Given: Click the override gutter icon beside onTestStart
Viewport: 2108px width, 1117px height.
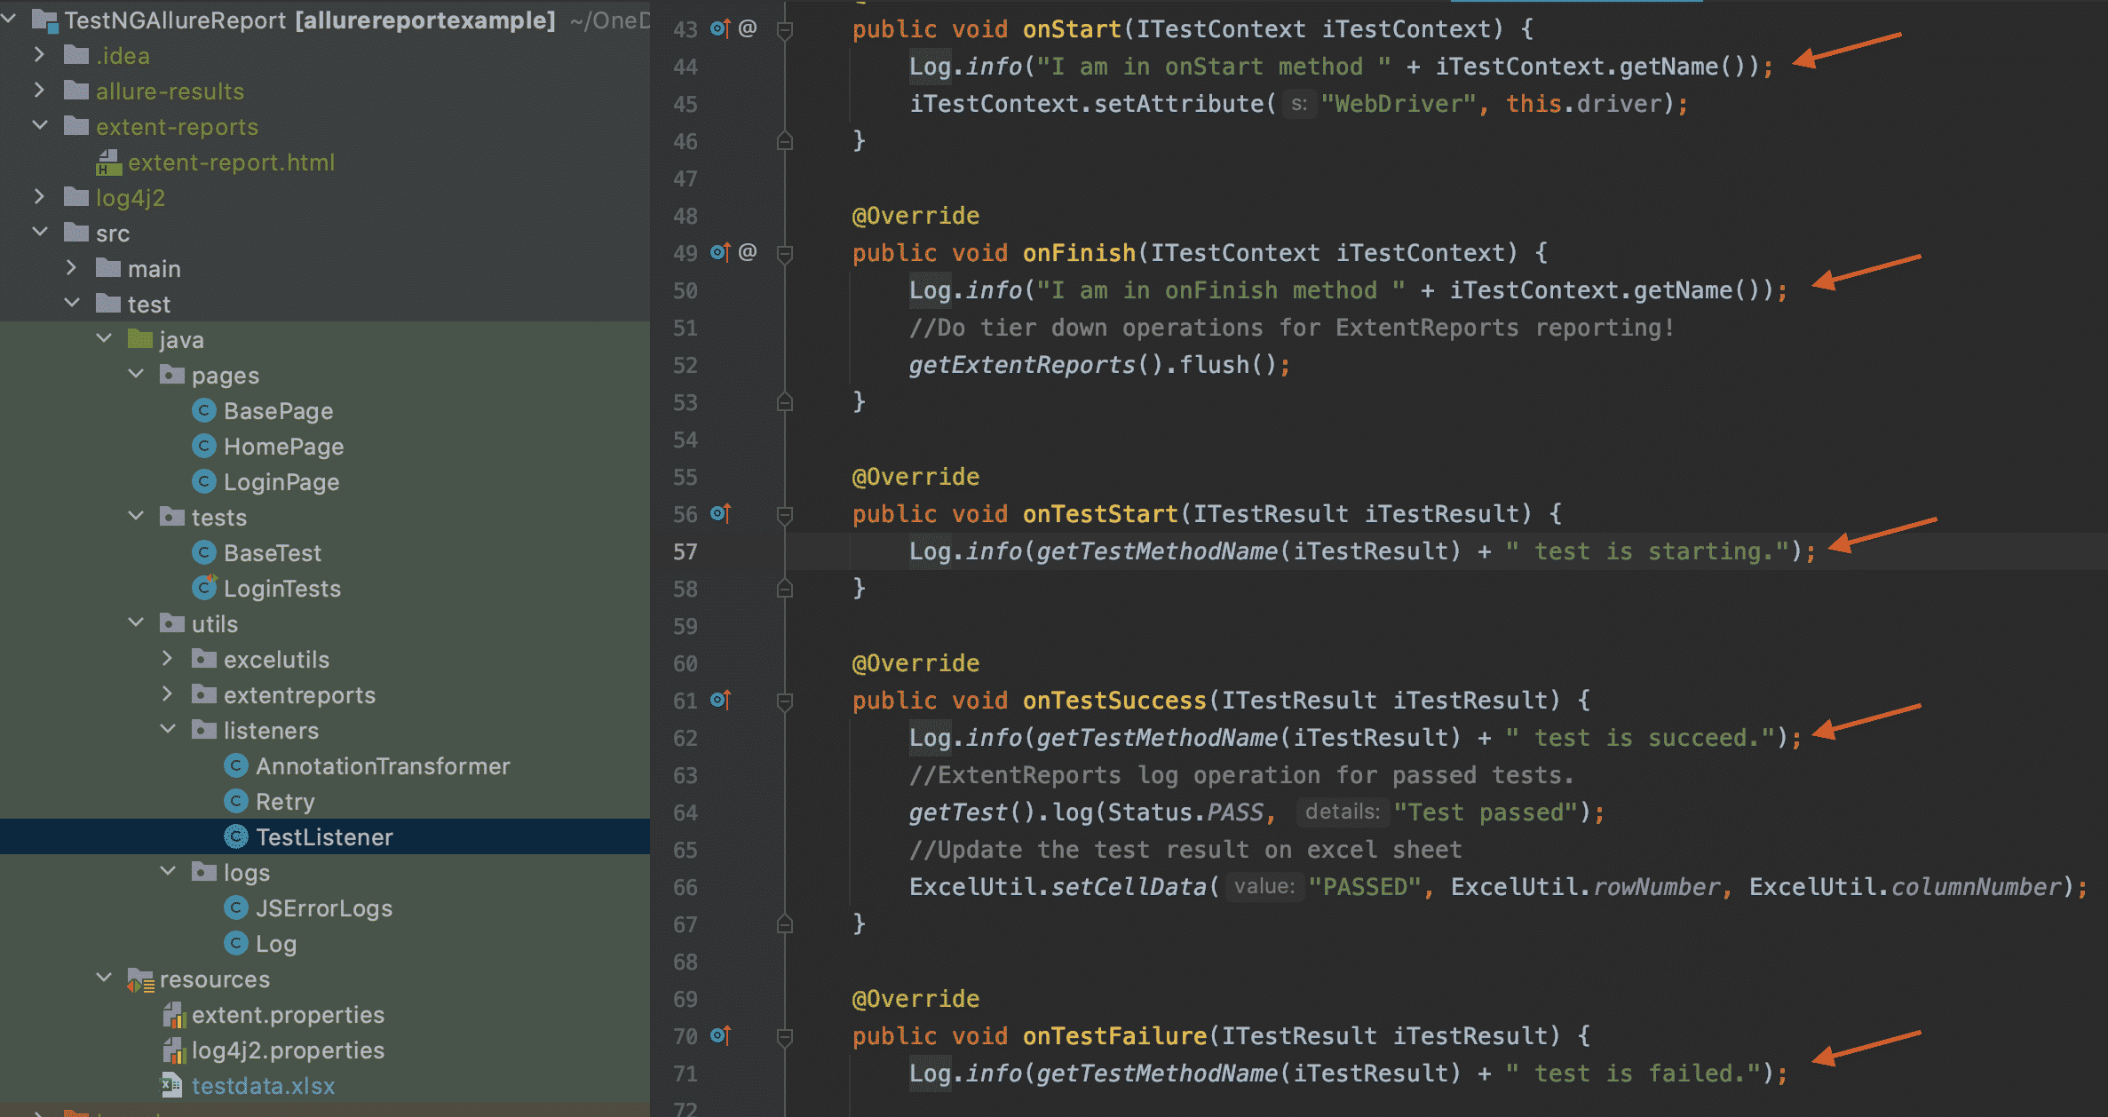Looking at the screenshot, I should 720,514.
